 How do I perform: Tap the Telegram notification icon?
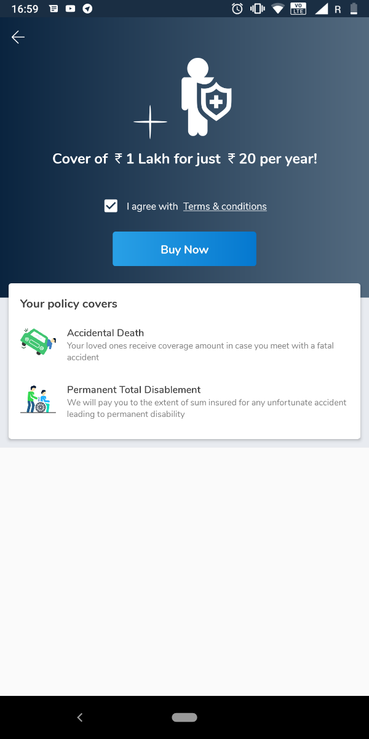coord(87,9)
